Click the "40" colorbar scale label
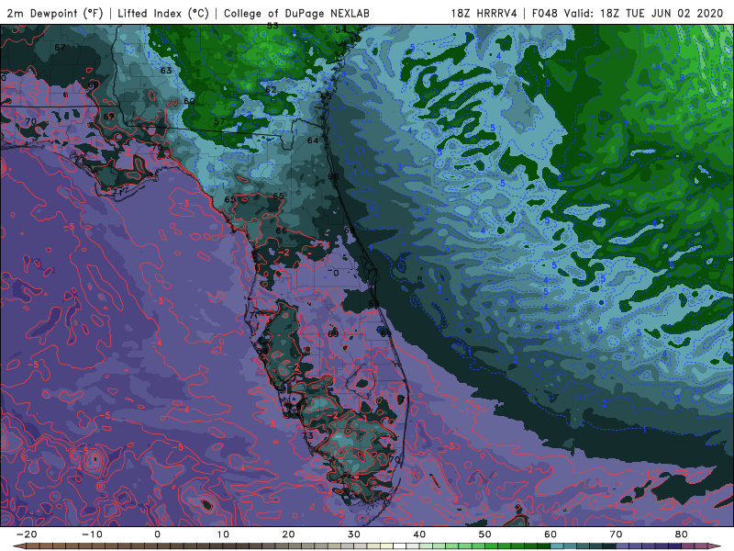 [x=419, y=534]
